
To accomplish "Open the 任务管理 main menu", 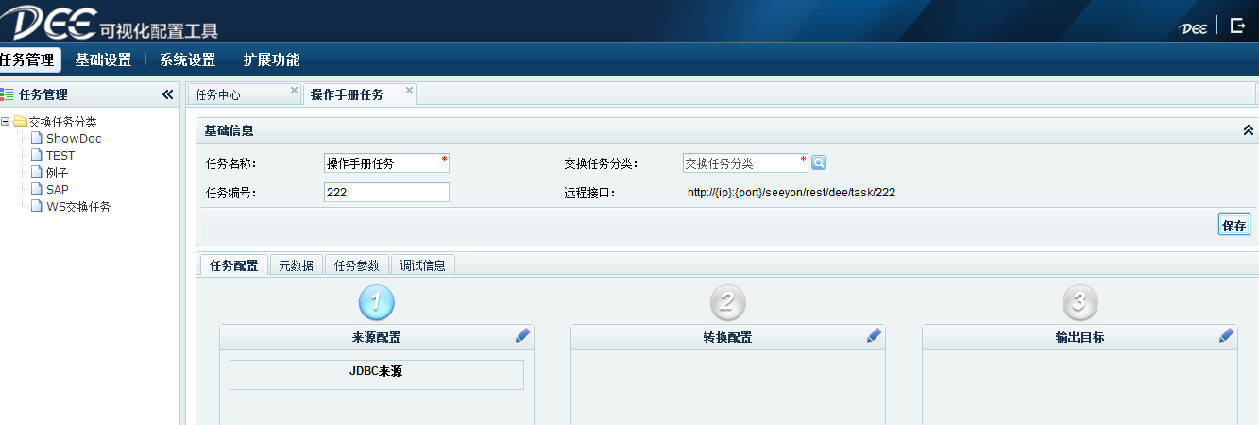I will [x=28, y=59].
